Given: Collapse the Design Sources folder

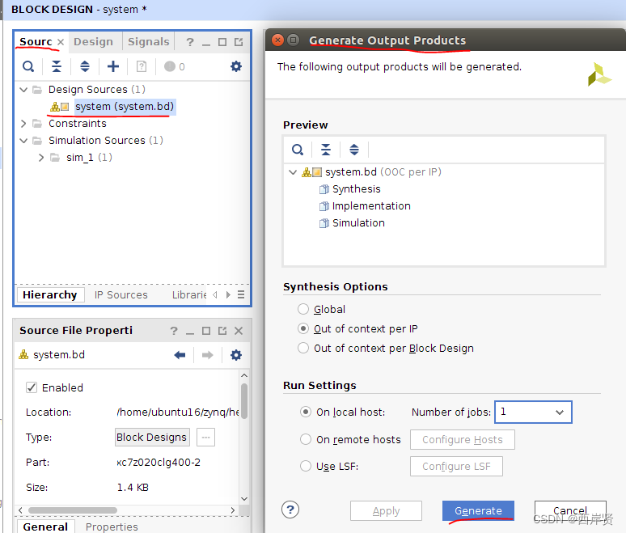Looking at the screenshot, I should 23,90.
